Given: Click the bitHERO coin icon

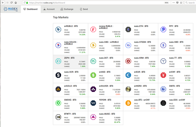Looking at the screenshot, I should [x=128, y=89].
